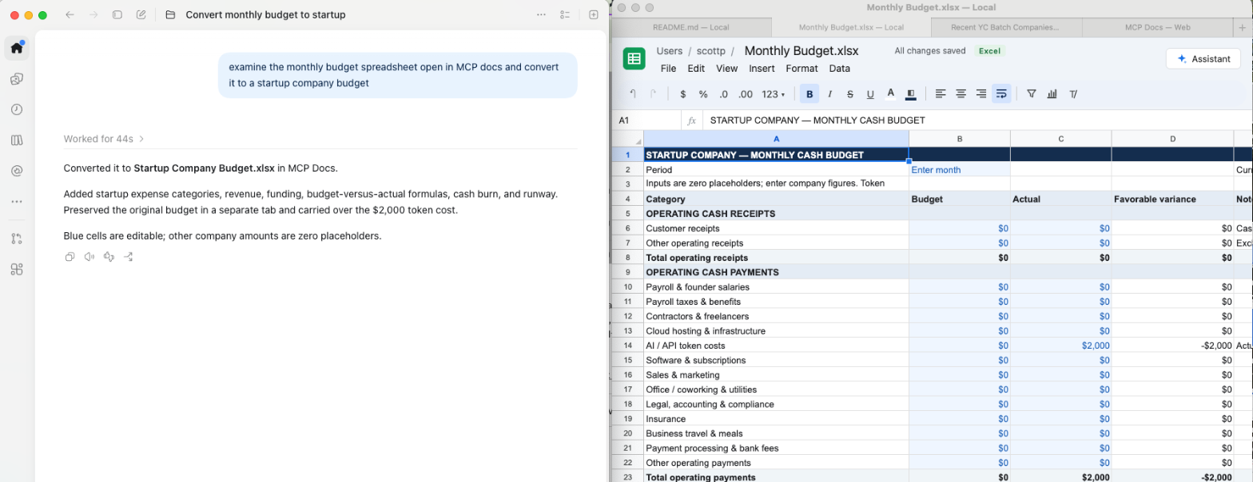Toggle bold formatting

click(x=809, y=94)
